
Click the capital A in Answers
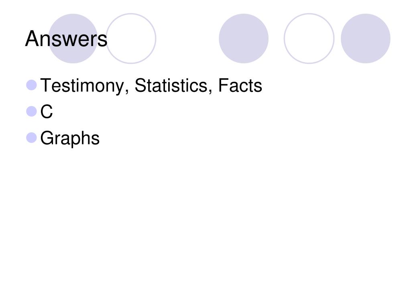click(32, 38)
